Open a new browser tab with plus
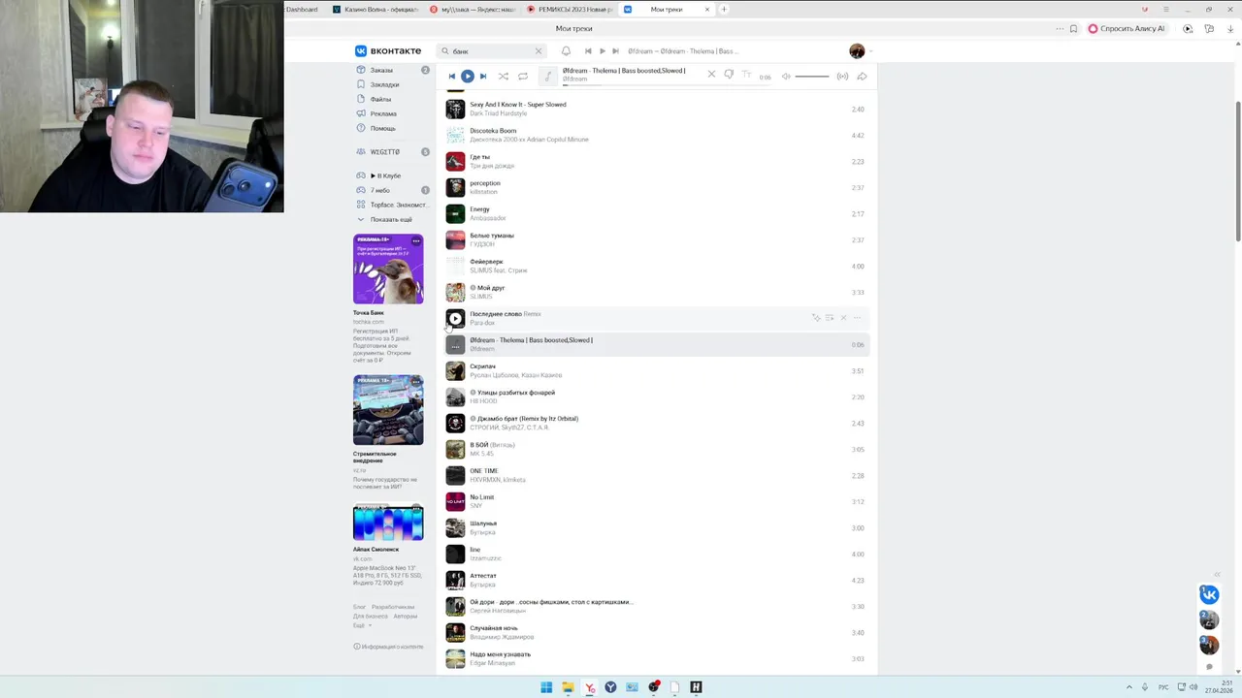 pyautogui.click(x=724, y=10)
